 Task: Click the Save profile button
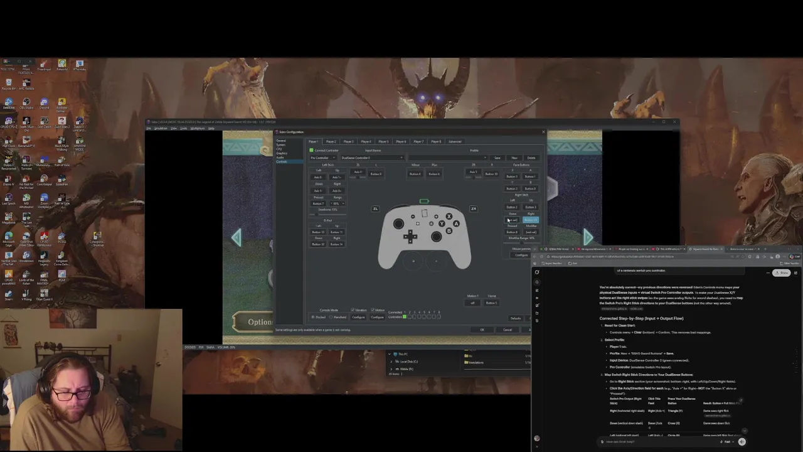(x=497, y=158)
